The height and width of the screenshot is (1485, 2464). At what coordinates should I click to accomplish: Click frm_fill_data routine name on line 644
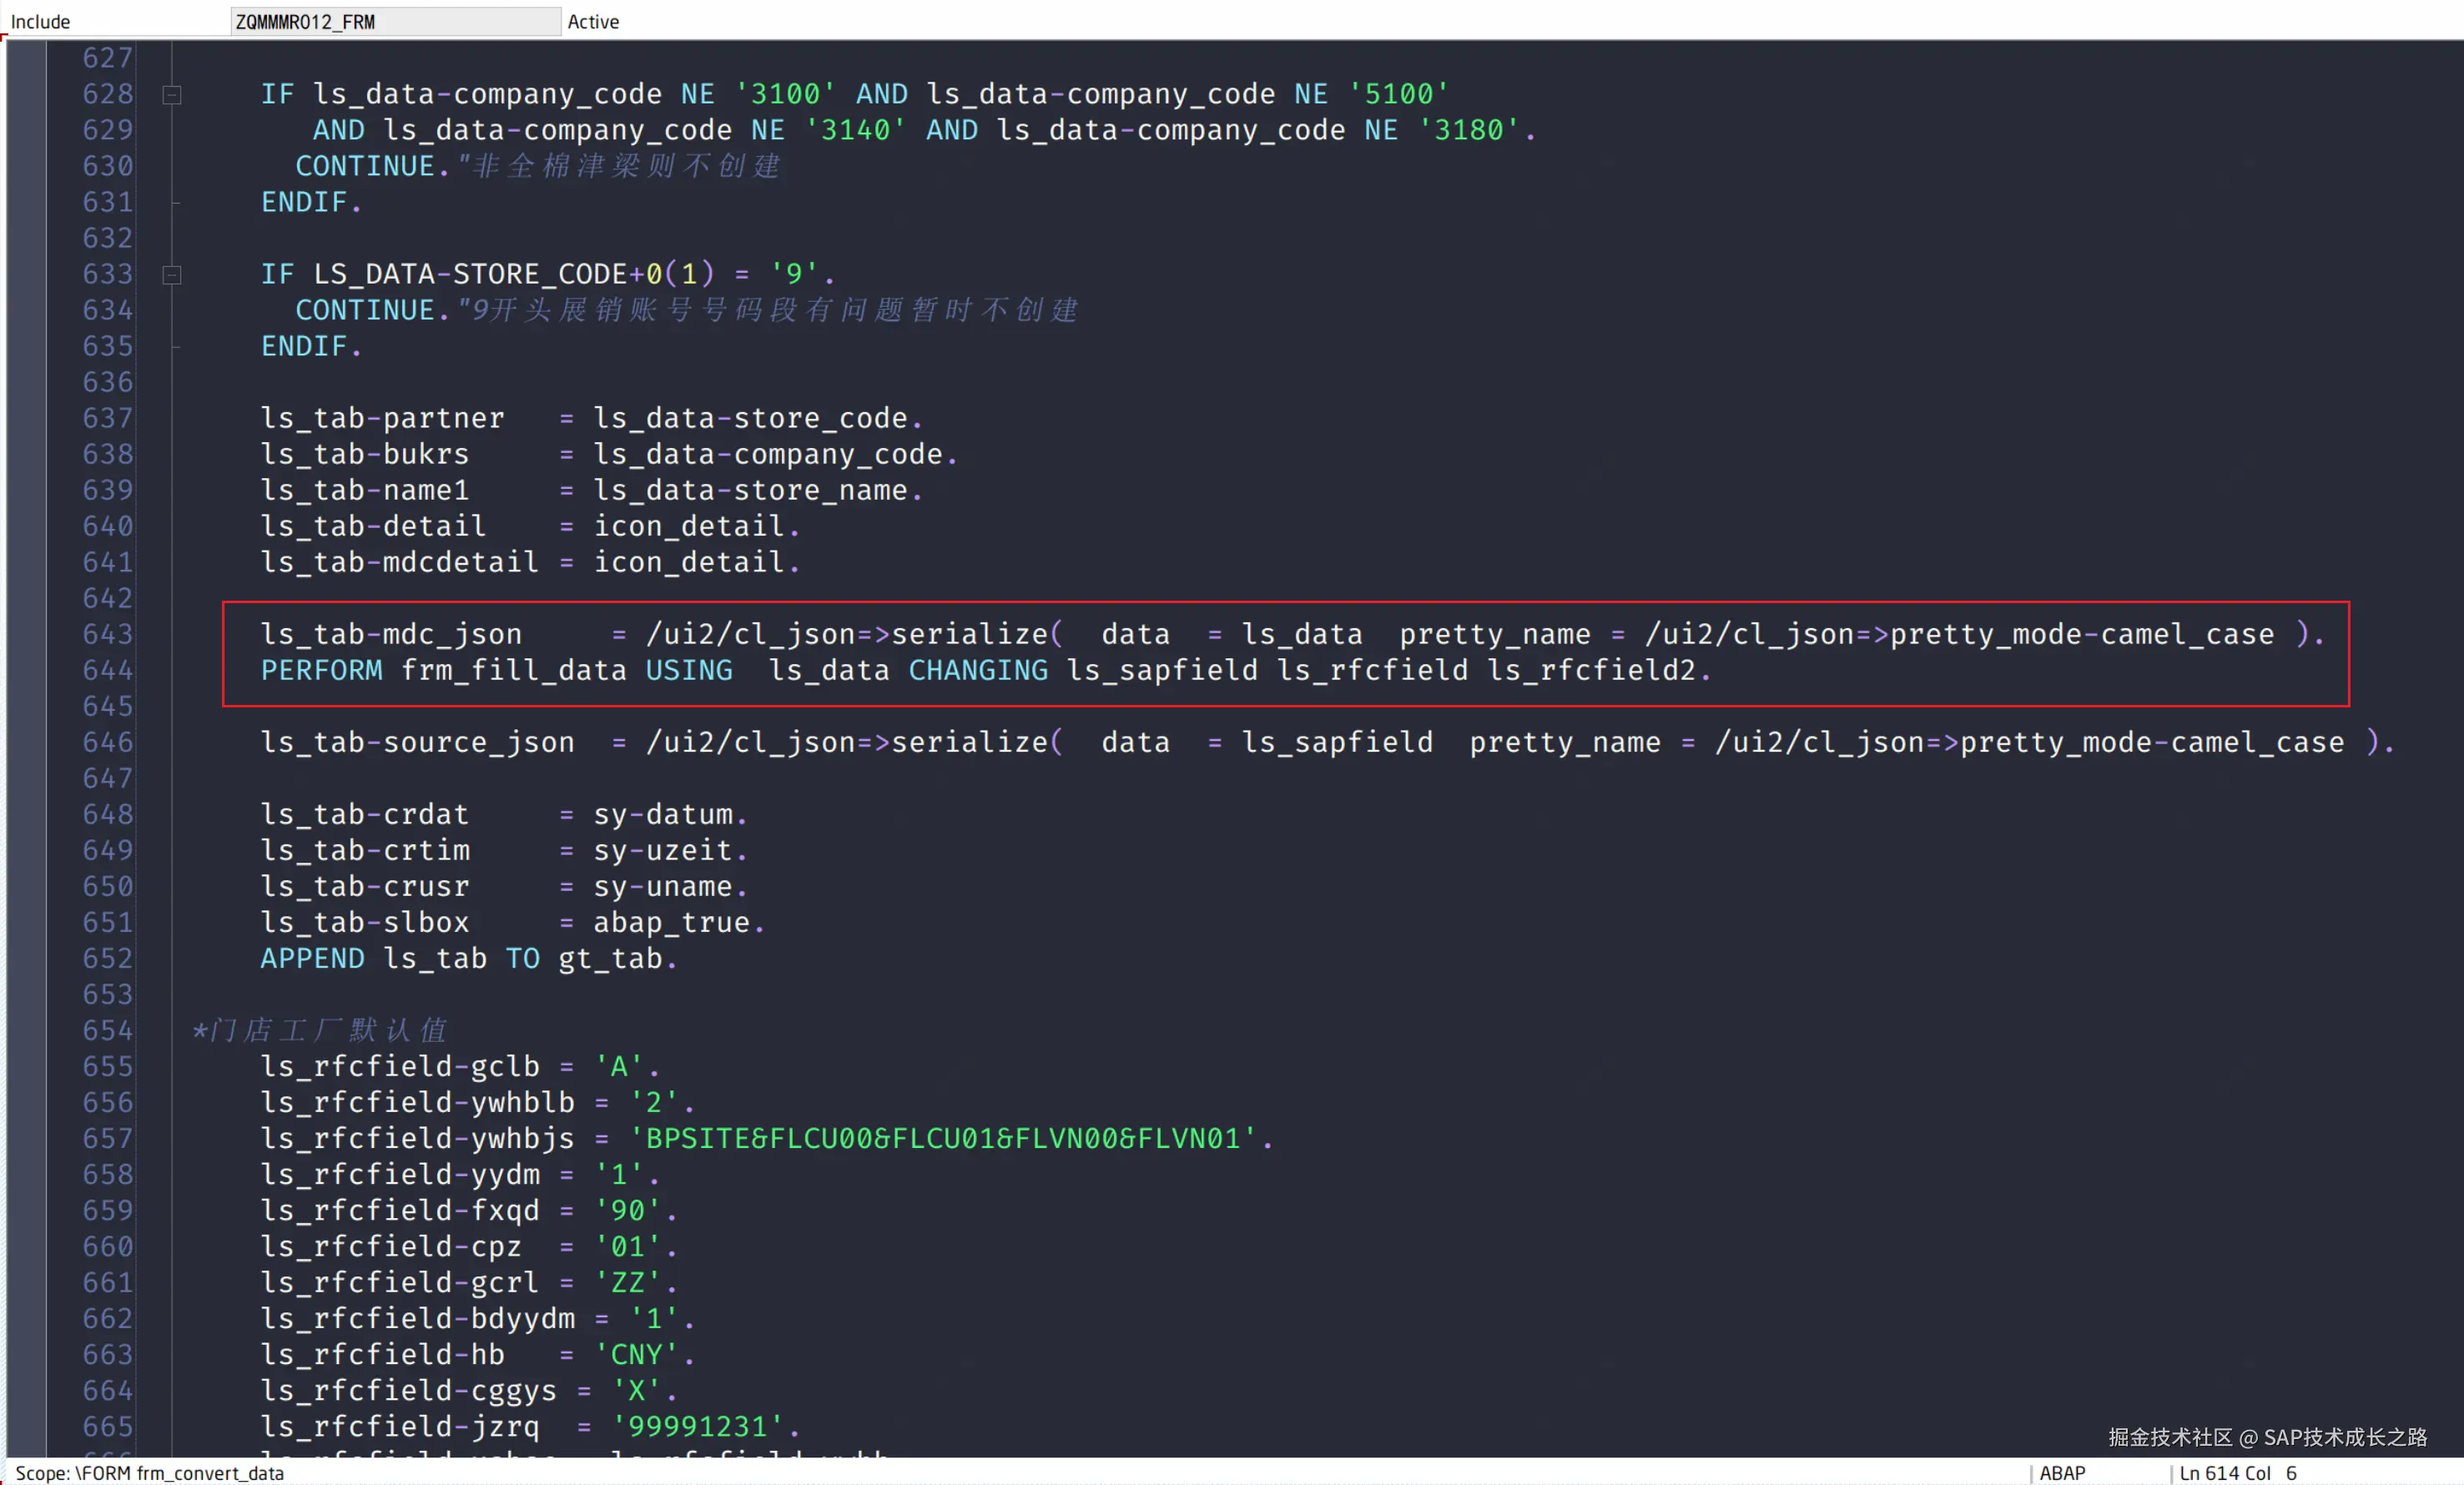[513, 670]
